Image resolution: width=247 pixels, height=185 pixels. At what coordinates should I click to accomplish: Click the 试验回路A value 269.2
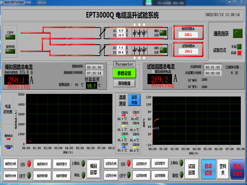[x=188, y=51]
